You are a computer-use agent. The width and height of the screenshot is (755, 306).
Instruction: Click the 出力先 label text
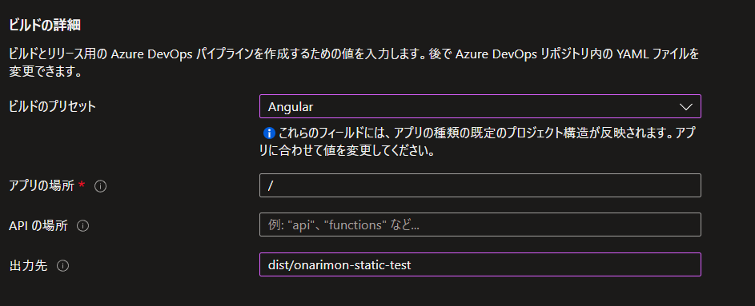pyautogui.click(x=28, y=265)
